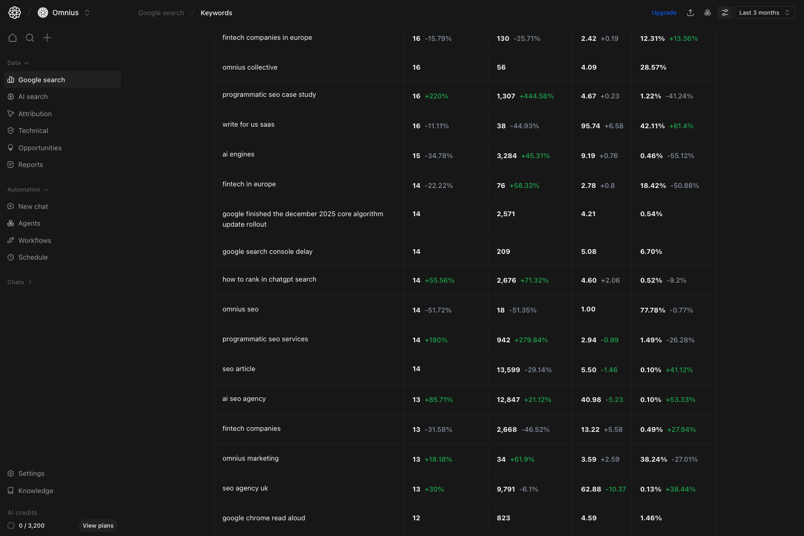Open the integrations icon next to filters
The image size is (804, 536).
[708, 12]
